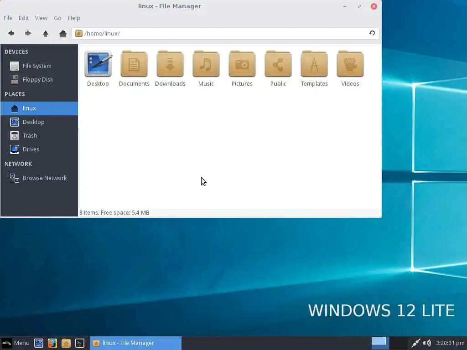This screenshot has height=350, width=467.
Task: Select linux home in Places
Action: (x=39, y=108)
